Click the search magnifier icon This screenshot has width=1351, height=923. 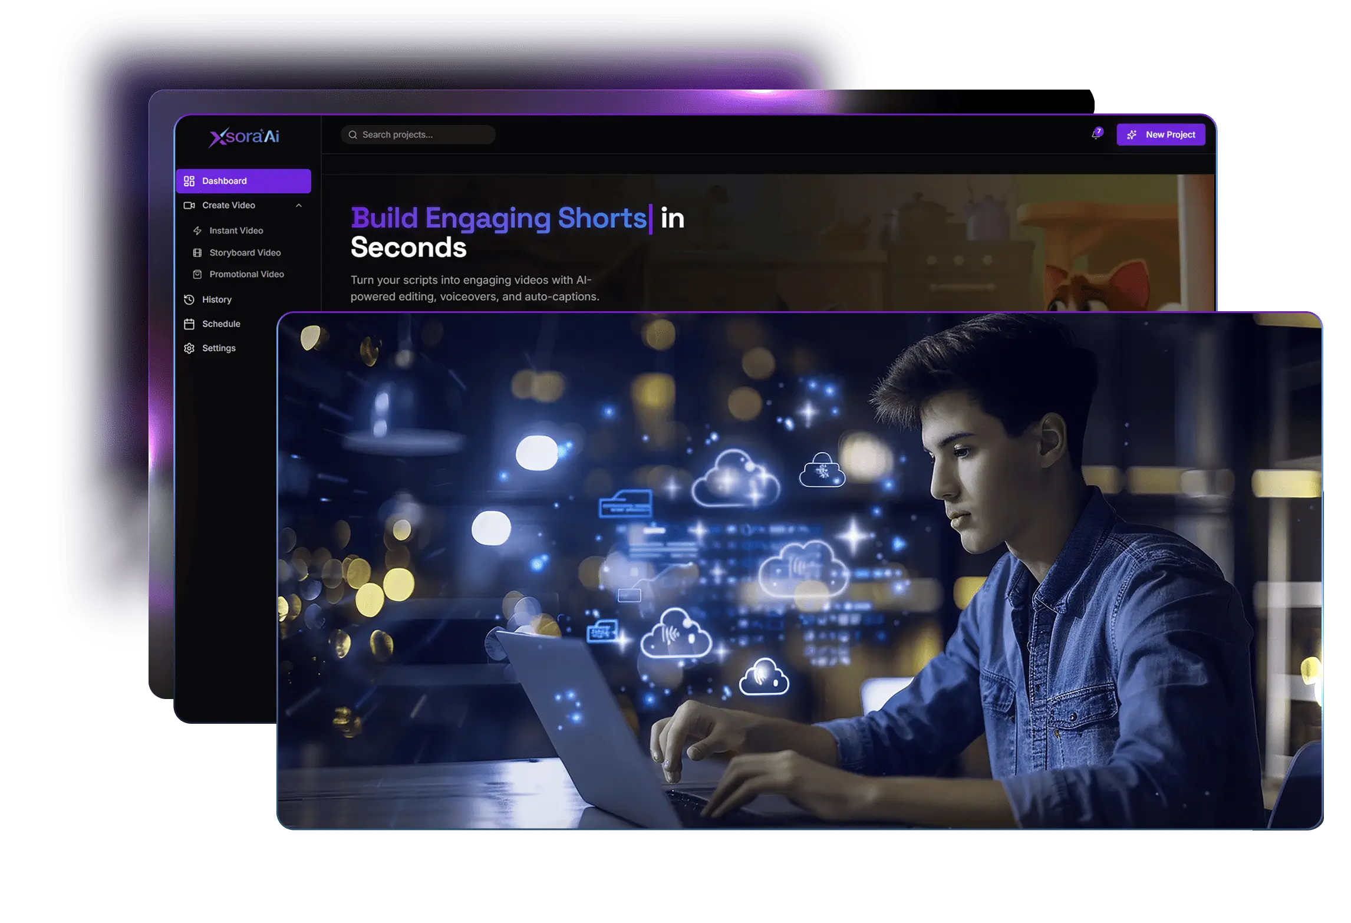tap(352, 134)
